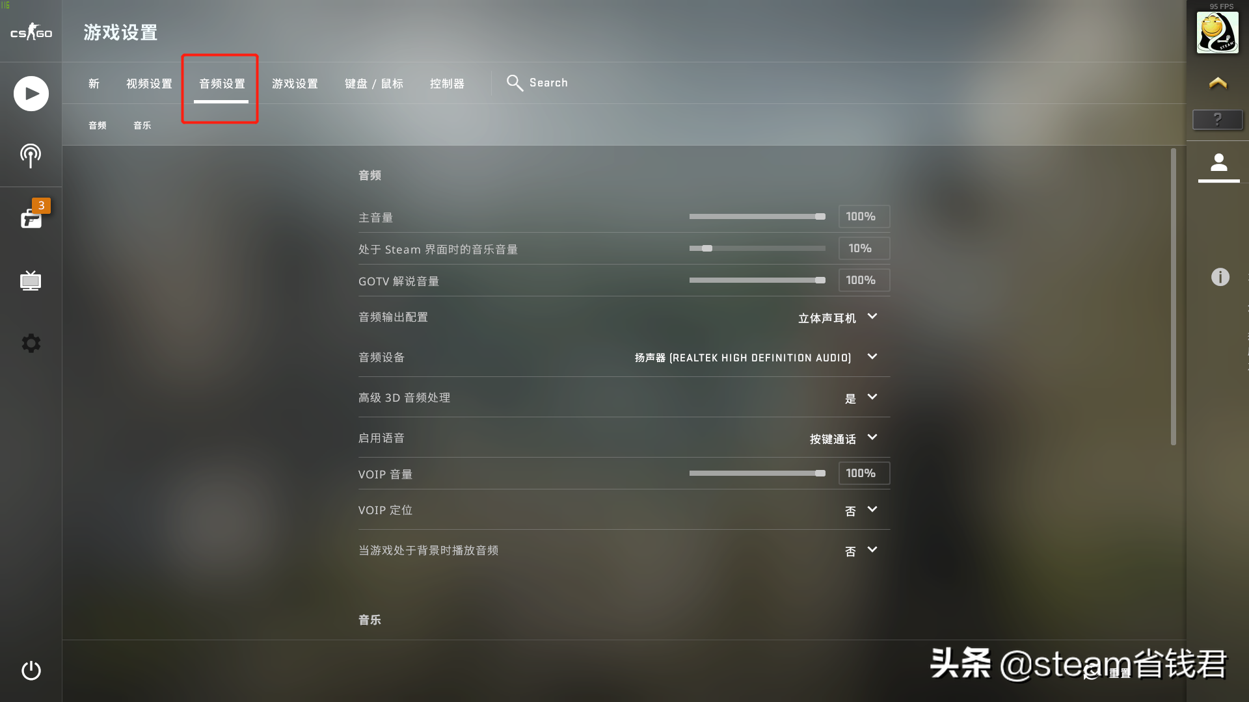Click the power button icon on sidebar

31,670
